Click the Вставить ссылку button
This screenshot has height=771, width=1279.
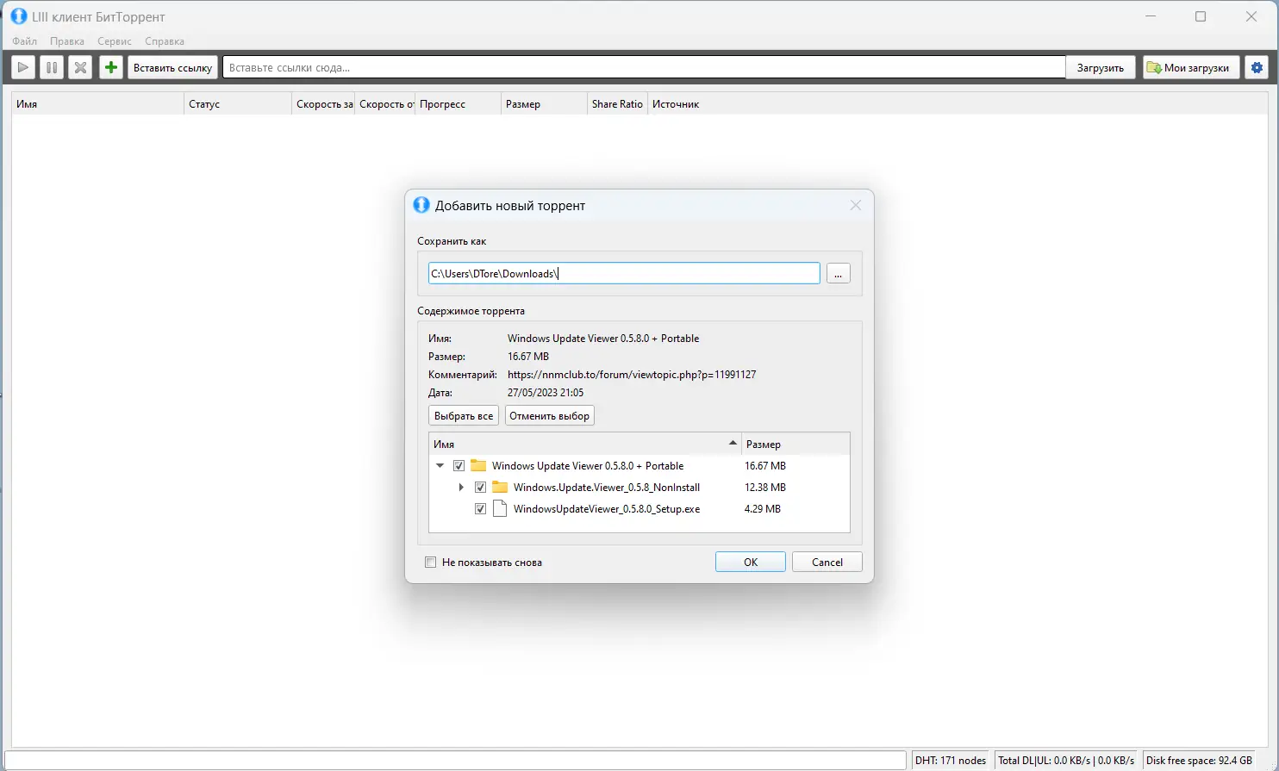[173, 67]
